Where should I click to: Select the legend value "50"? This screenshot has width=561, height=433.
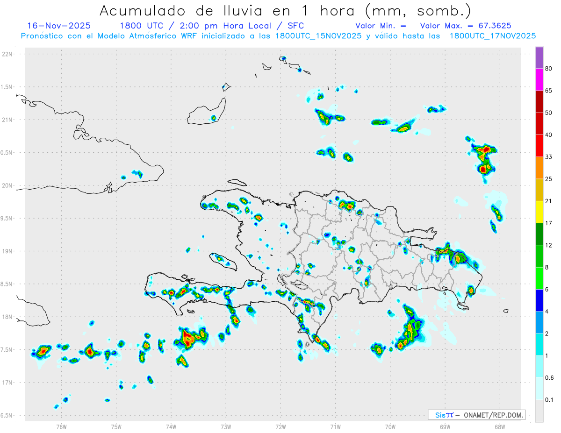pos(549,113)
